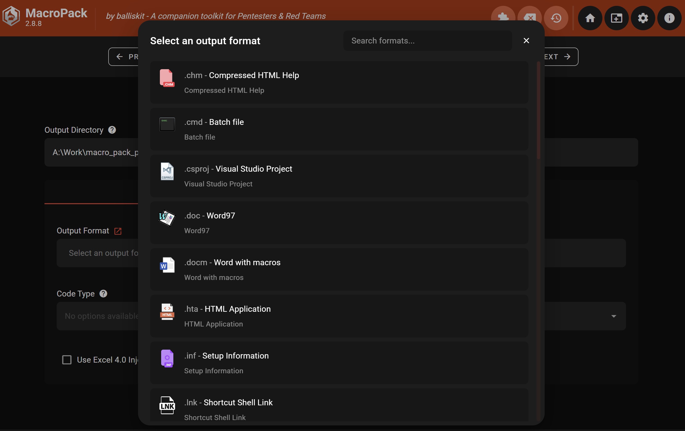Click Output Directory help question mark

(x=112, y=130)
